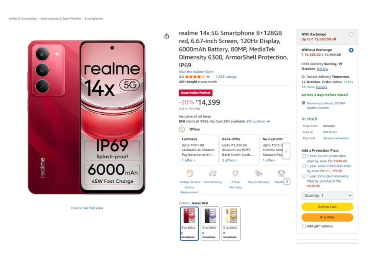Click the 2 Year Warranty shield icon

[235, 173]
